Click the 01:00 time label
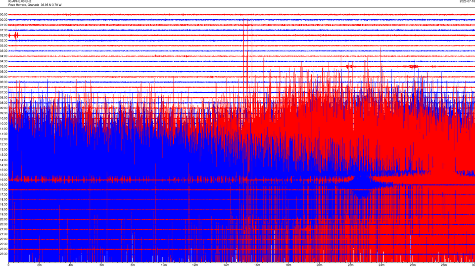 pos(3,25)
